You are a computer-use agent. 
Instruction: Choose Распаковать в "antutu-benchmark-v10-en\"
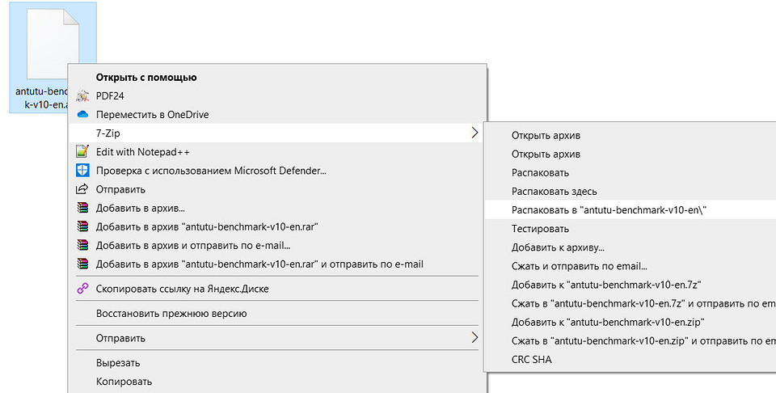(x=609, y=210)
